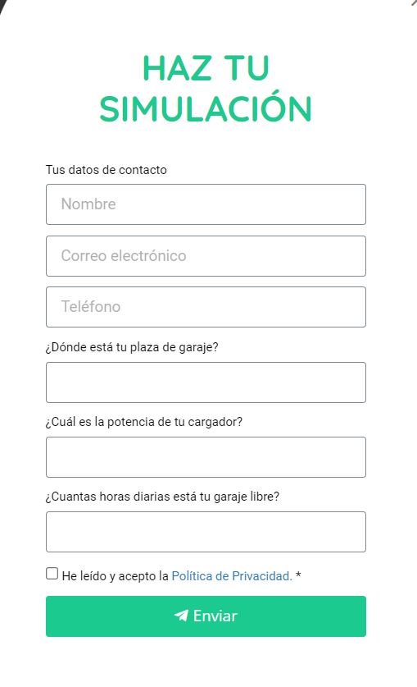This screenshot has width=417, height=687.
Task: Focus the Nombre input field
Action: coord(206,204)
